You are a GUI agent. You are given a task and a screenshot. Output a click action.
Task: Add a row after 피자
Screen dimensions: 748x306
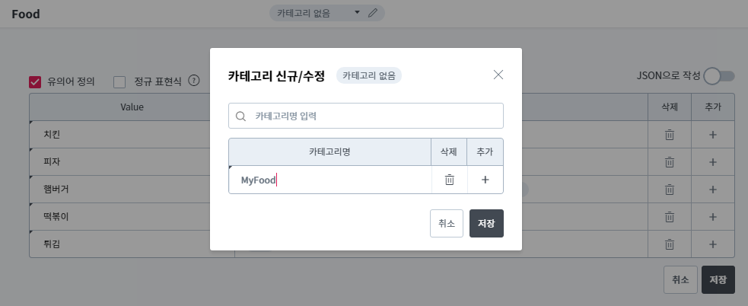coord(713,162)
